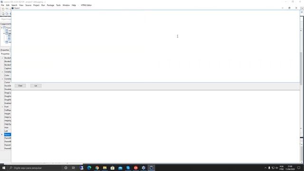Select the Left property row

pyautogui.click(x=8, y=131)
